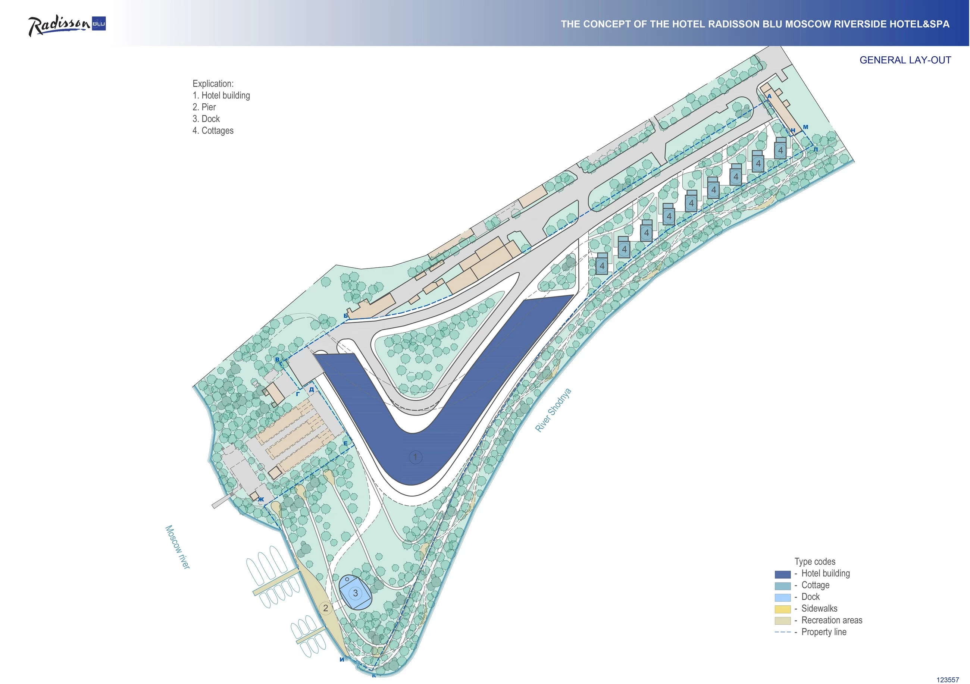970x684 pixels.
Task: Click the 'Moscow river' label
Action: 178,547
